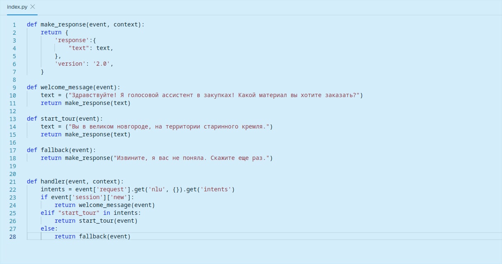The width and height of the screenshot is (502, 264).
Task: Close the index.py tab
Action: pyautogui.click(x=33, y=7)
